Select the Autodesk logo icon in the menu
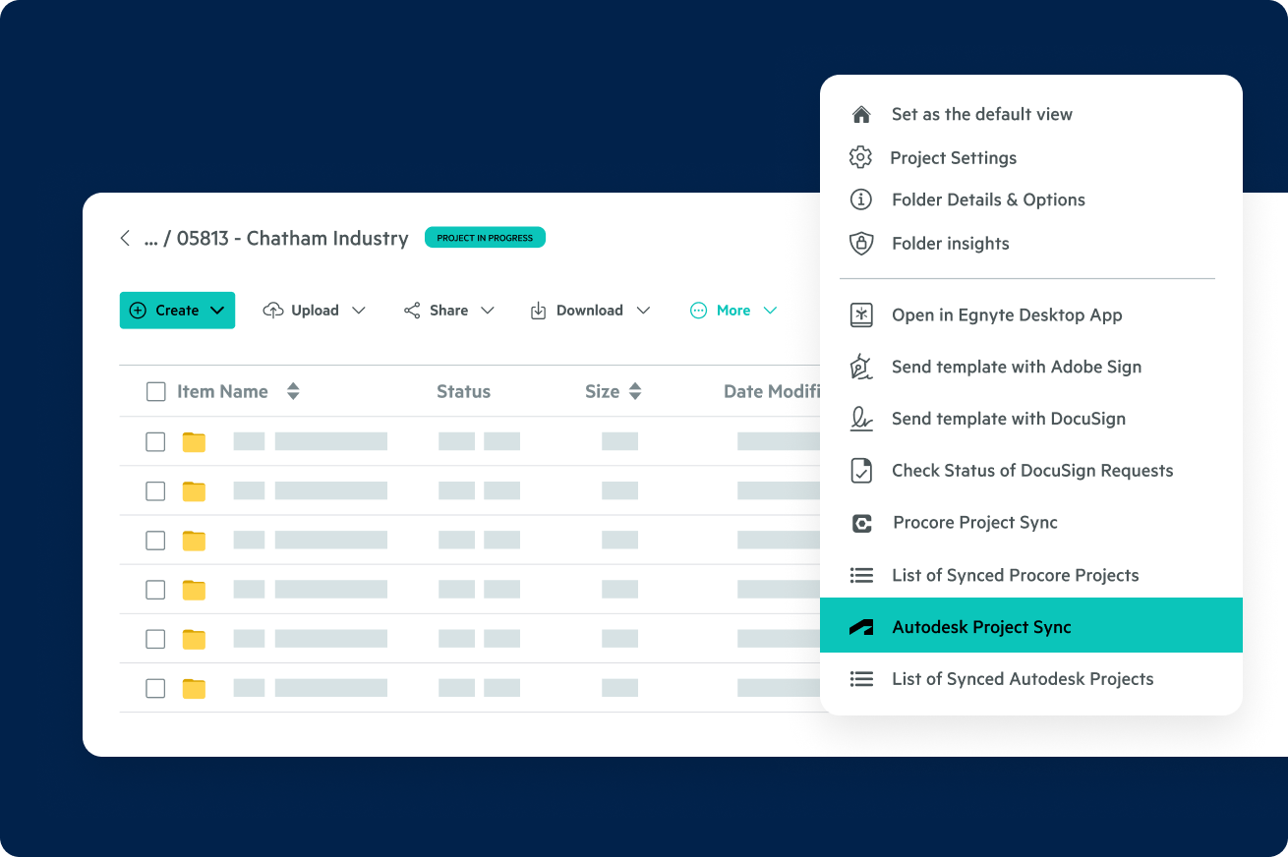The width and height of the screenshot is (1288, 857). tap(861, 625)
